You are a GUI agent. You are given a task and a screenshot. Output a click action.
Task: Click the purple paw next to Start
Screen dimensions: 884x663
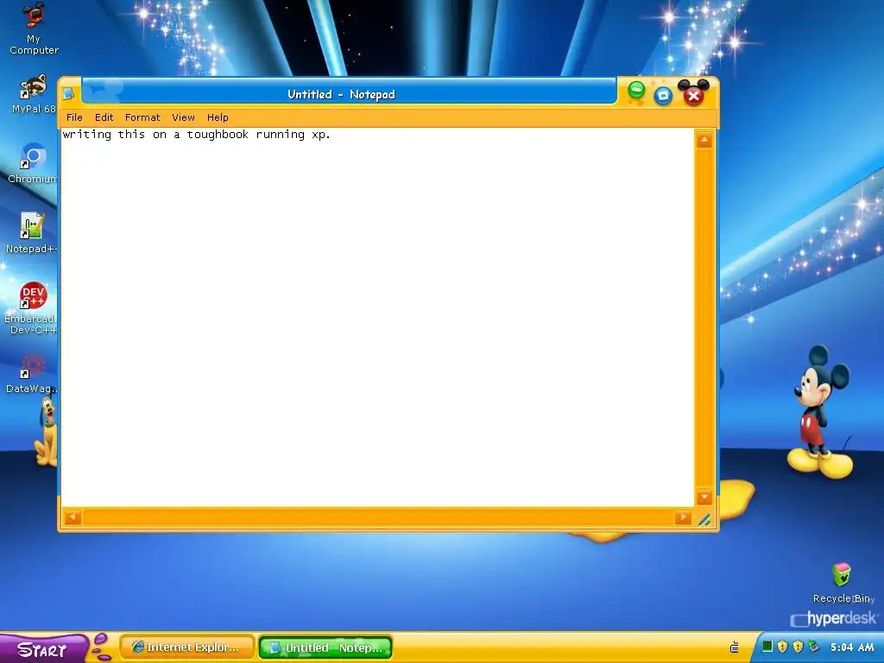coord(102,647)
